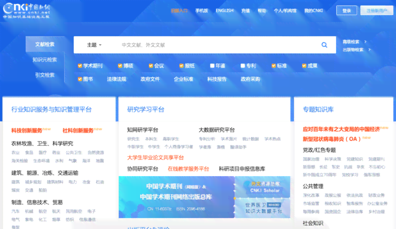Click the arrow next to 高级检索
Screen dimensions: 396x229
(365, 41)
